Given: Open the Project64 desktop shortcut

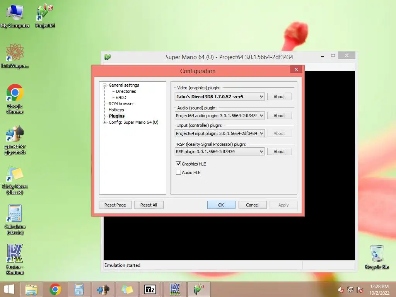Looking at the screenshot, I should pyautogui.click(x=45, y=16).
